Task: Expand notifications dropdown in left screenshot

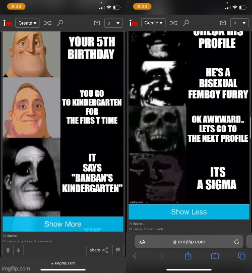Action: coord(113,23)
